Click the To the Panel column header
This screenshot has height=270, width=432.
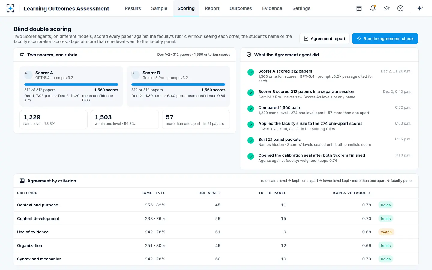point(272,193)
